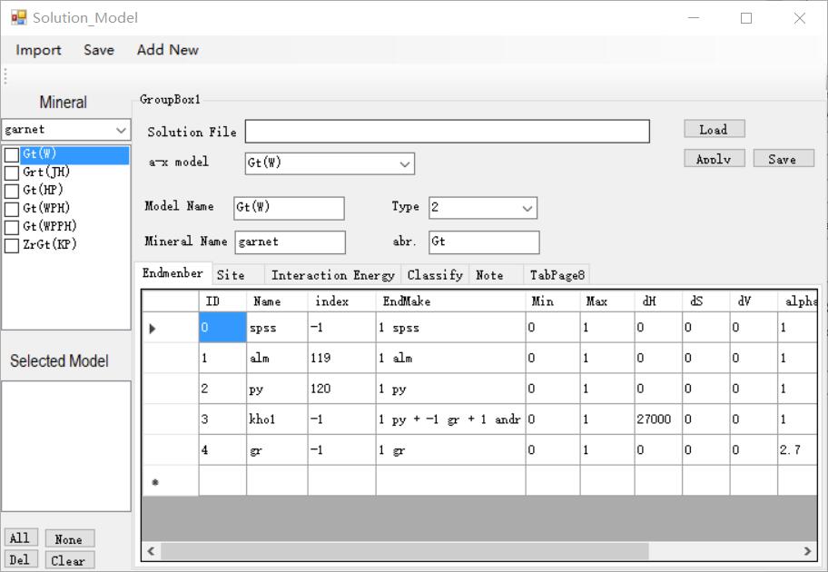Click the row selector arrow for spss row
828x572 pixels.
(x=153, y=328)
